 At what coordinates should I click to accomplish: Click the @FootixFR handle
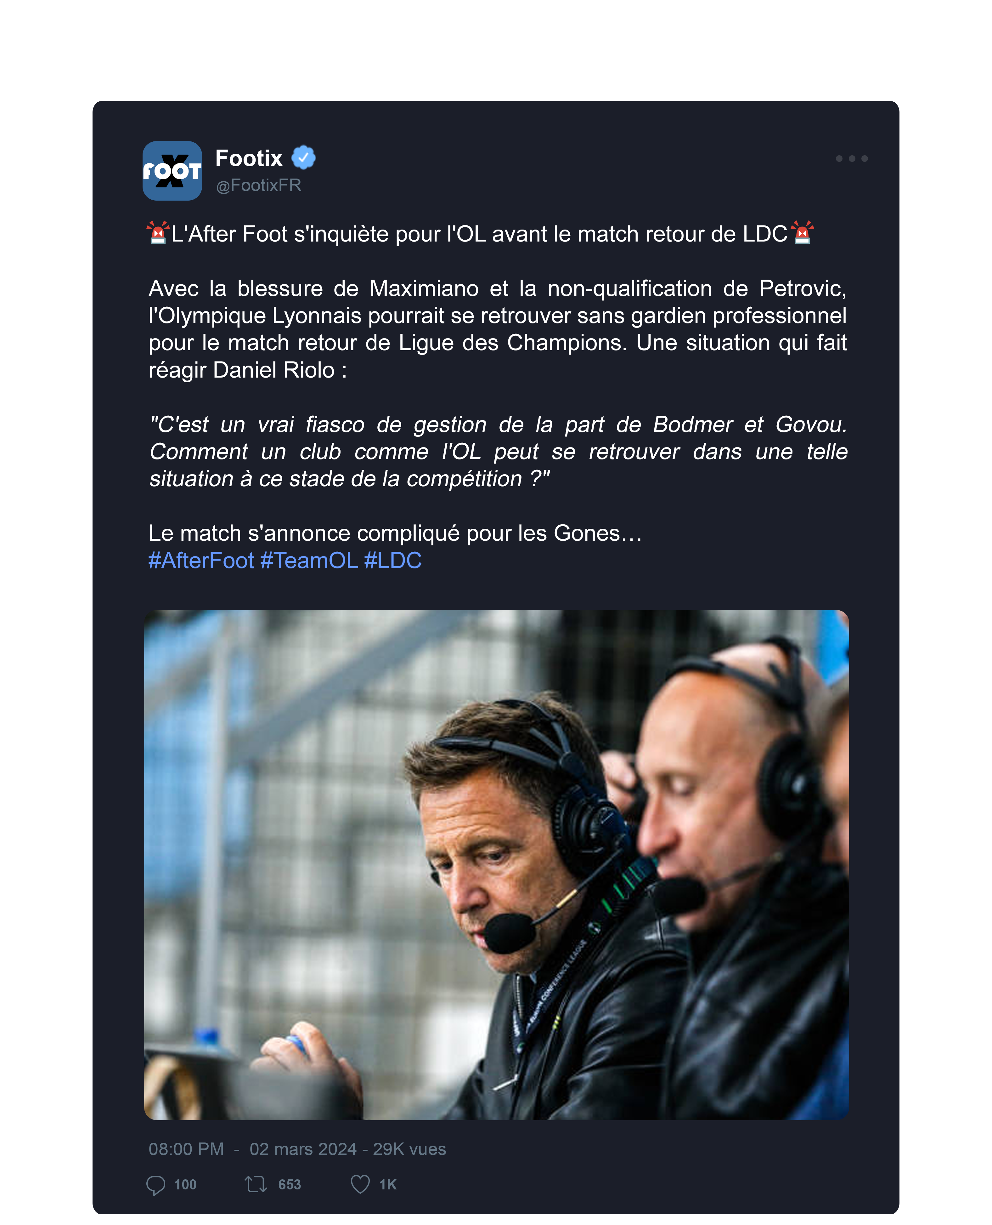[258, 185]
